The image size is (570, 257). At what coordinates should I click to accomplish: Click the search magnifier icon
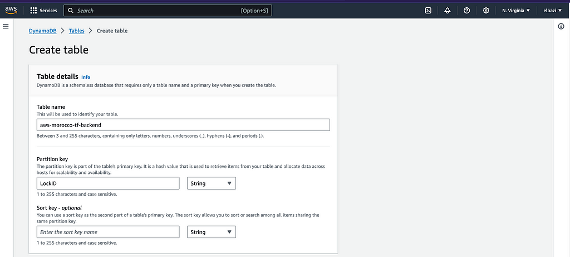[x=71, y=11]
